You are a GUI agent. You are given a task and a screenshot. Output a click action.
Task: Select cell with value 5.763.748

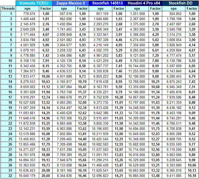pos(64,92)
